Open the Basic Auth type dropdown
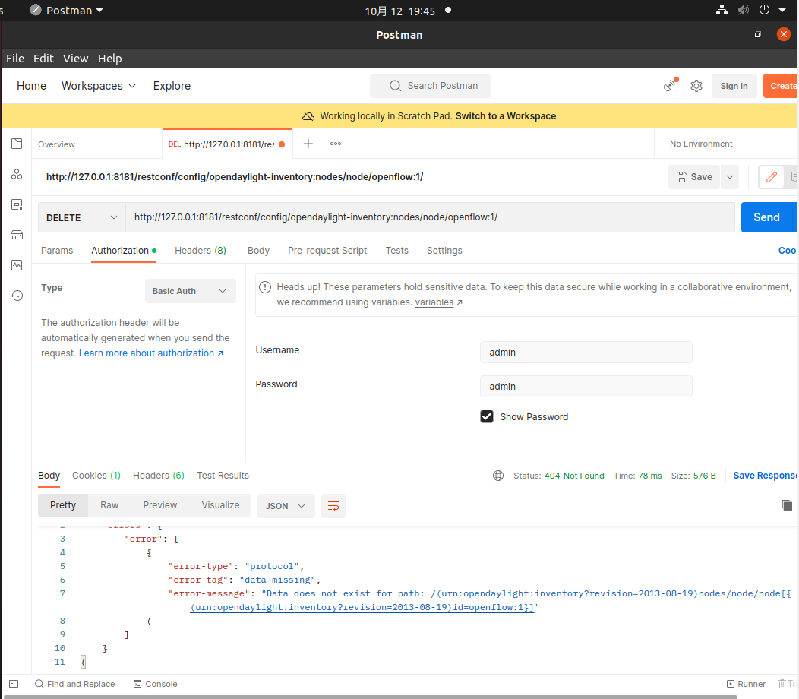This screenshot has height=699, width=799. [191, 291]
